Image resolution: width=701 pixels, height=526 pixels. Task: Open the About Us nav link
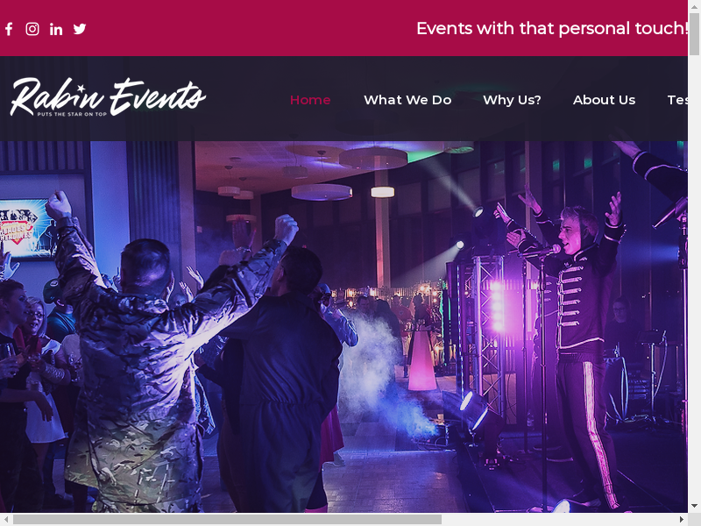604,100
